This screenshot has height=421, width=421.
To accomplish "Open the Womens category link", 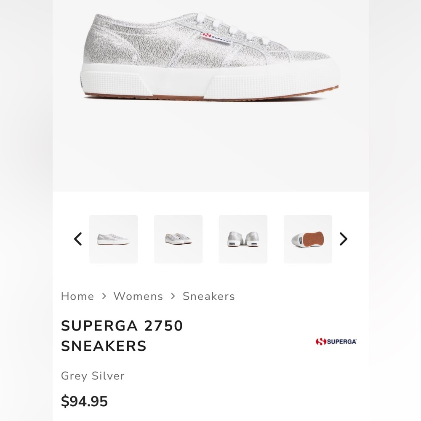I will tap(138, 296).
